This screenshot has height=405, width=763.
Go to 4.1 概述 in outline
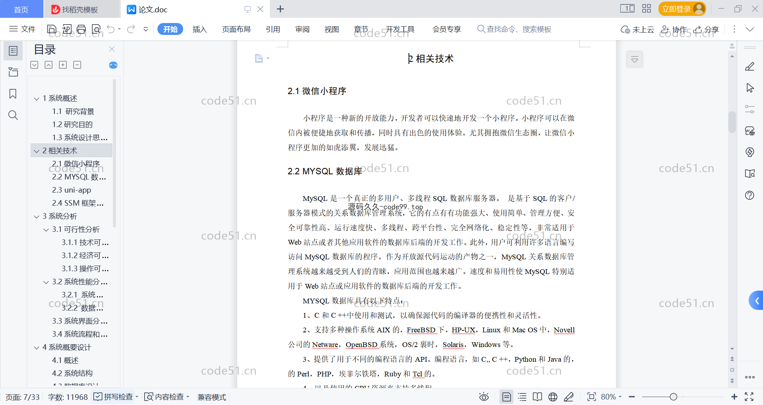[x=65, y=360]
